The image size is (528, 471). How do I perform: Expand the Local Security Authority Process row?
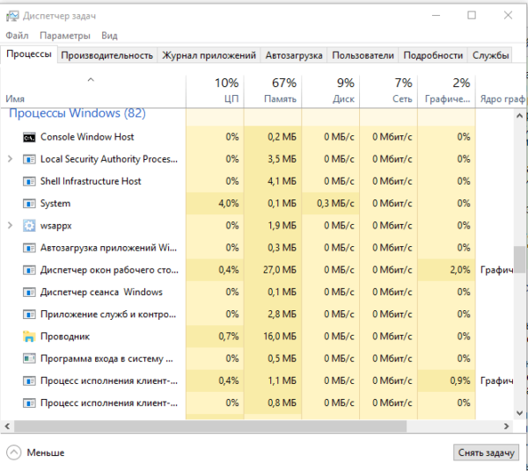click(x=10, y=159)
